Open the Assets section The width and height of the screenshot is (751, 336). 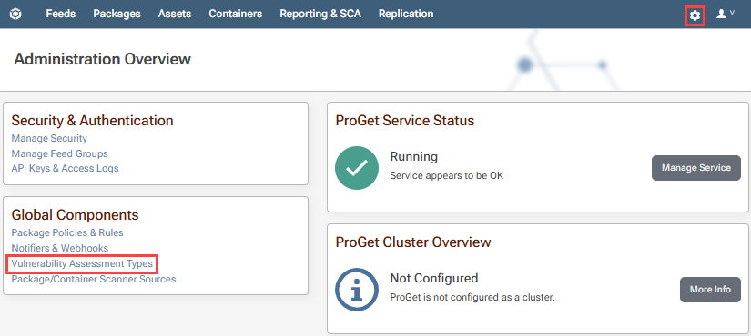(x=175, y=14)
